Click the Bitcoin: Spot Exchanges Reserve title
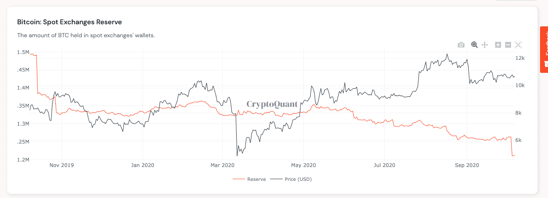 pos(69,22)
